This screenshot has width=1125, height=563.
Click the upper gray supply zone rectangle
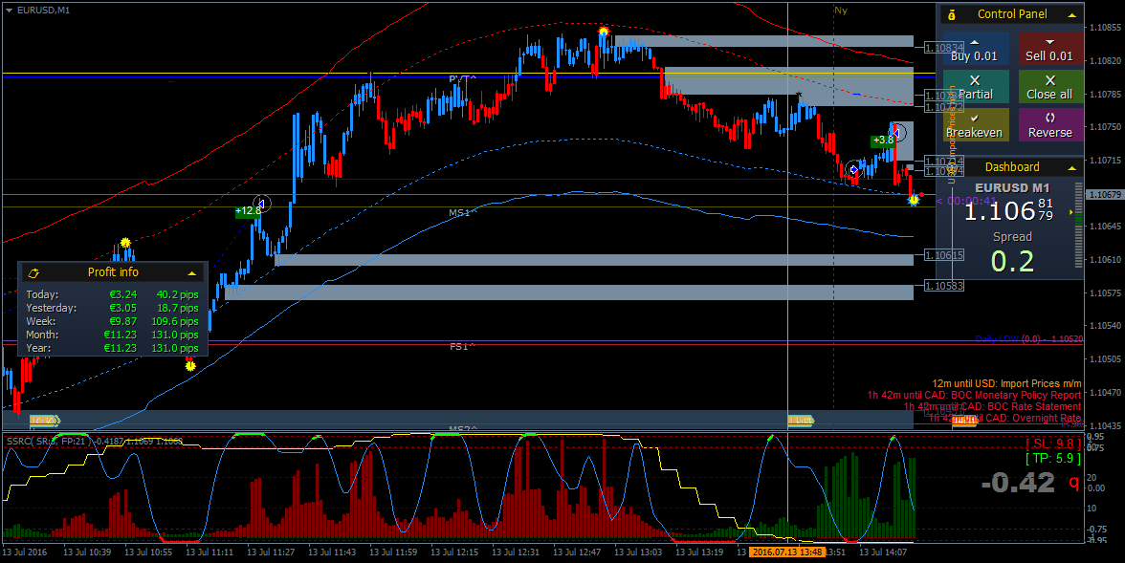764,41
